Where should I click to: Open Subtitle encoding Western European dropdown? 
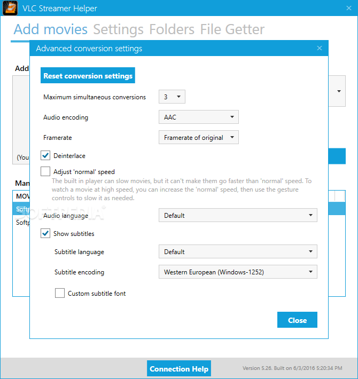pyautogui.click(x=238, y=272)
